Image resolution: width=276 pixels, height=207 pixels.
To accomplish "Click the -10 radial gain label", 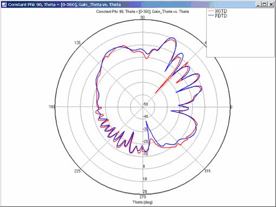I will point(146,154).
